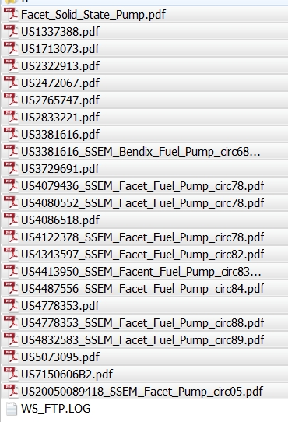The width and height of the screenshot is (288, 422).
Task: Click the PDF icon beside US5073095.pdf
Action: (11, 357)
